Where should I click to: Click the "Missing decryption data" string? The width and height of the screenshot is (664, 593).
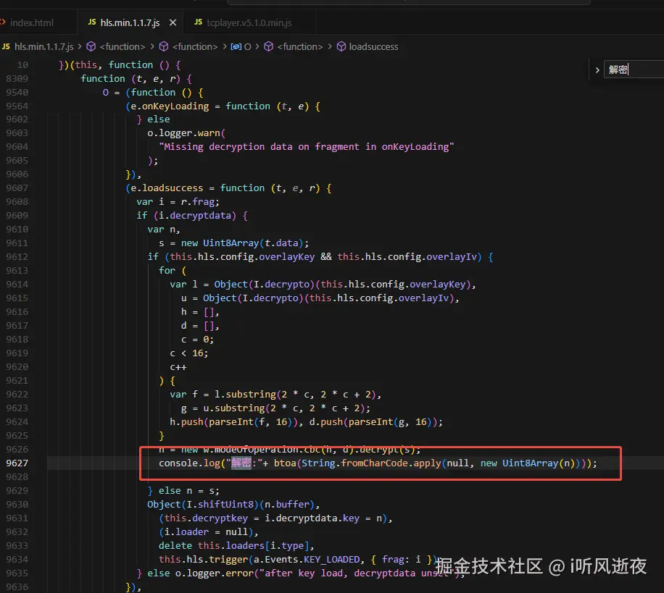pos(306,147)
